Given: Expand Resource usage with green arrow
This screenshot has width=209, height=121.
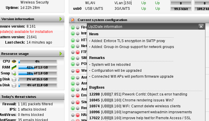Looking at the screenshot, I should pos(61,54).
